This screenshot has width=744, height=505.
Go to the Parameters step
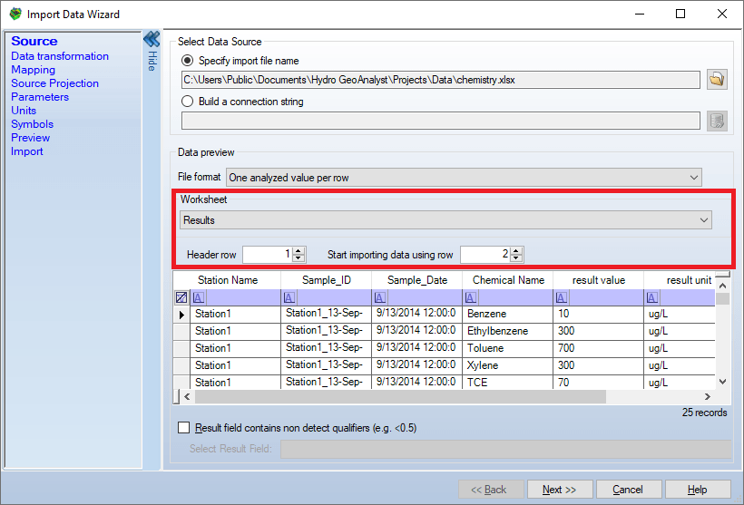[40, 97]
